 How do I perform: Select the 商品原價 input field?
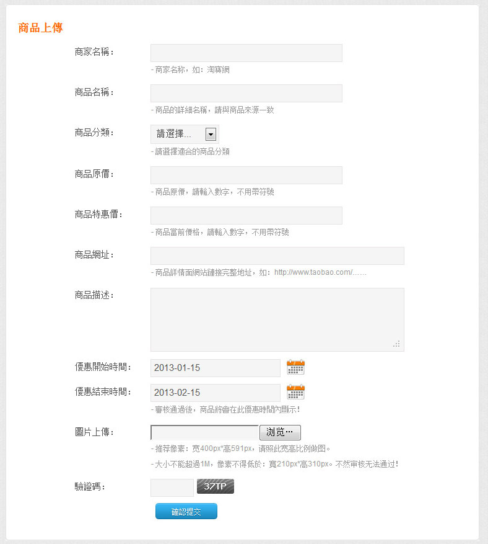246,175
